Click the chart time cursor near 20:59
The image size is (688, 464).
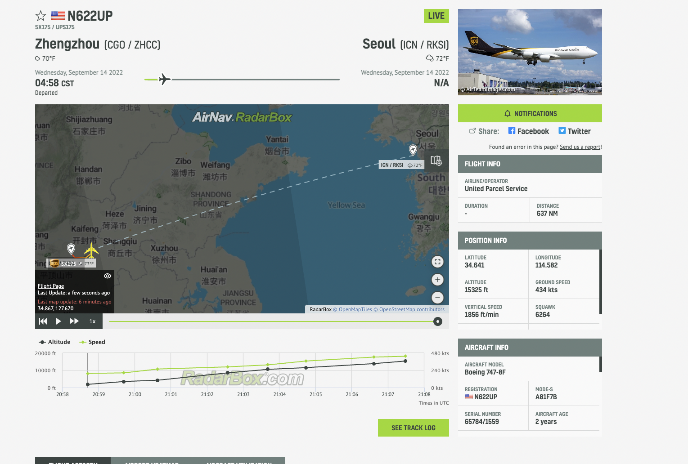coord(88,370)
